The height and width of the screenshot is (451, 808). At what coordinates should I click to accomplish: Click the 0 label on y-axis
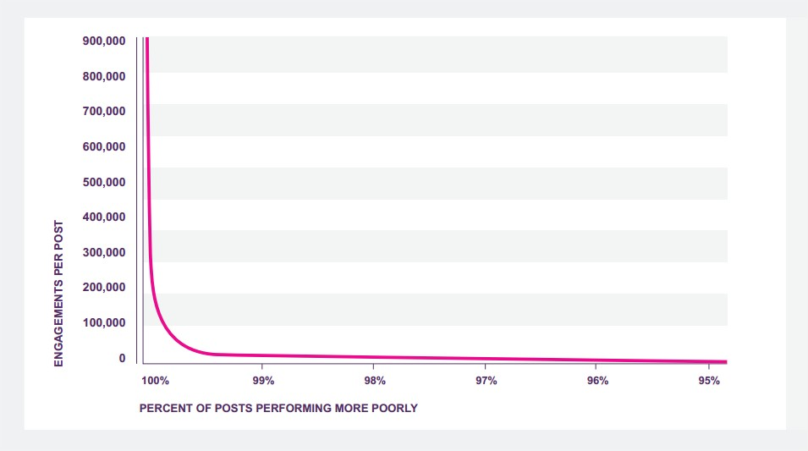122,358
